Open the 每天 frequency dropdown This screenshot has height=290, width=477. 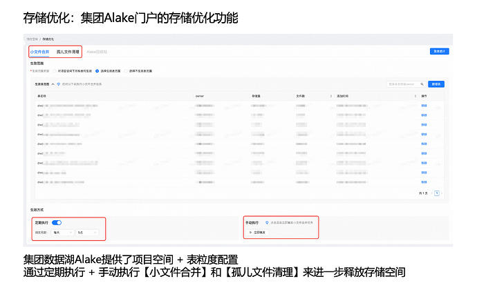62,233
